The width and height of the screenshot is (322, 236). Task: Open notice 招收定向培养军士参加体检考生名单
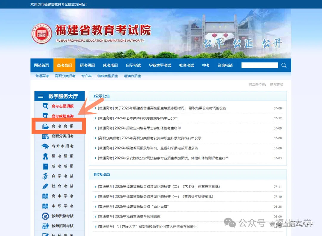coord(139,128)
